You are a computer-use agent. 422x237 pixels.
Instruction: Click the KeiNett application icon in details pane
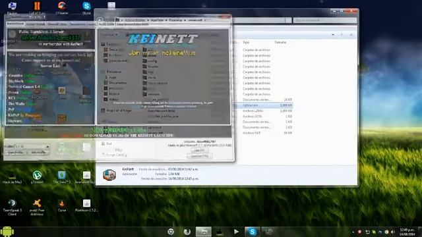109,175
